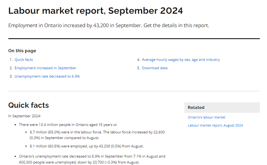Screen dimensions: 267x165
Task: Open "Average hourly wages by sex, age and industry"
Action: [181, 60]
